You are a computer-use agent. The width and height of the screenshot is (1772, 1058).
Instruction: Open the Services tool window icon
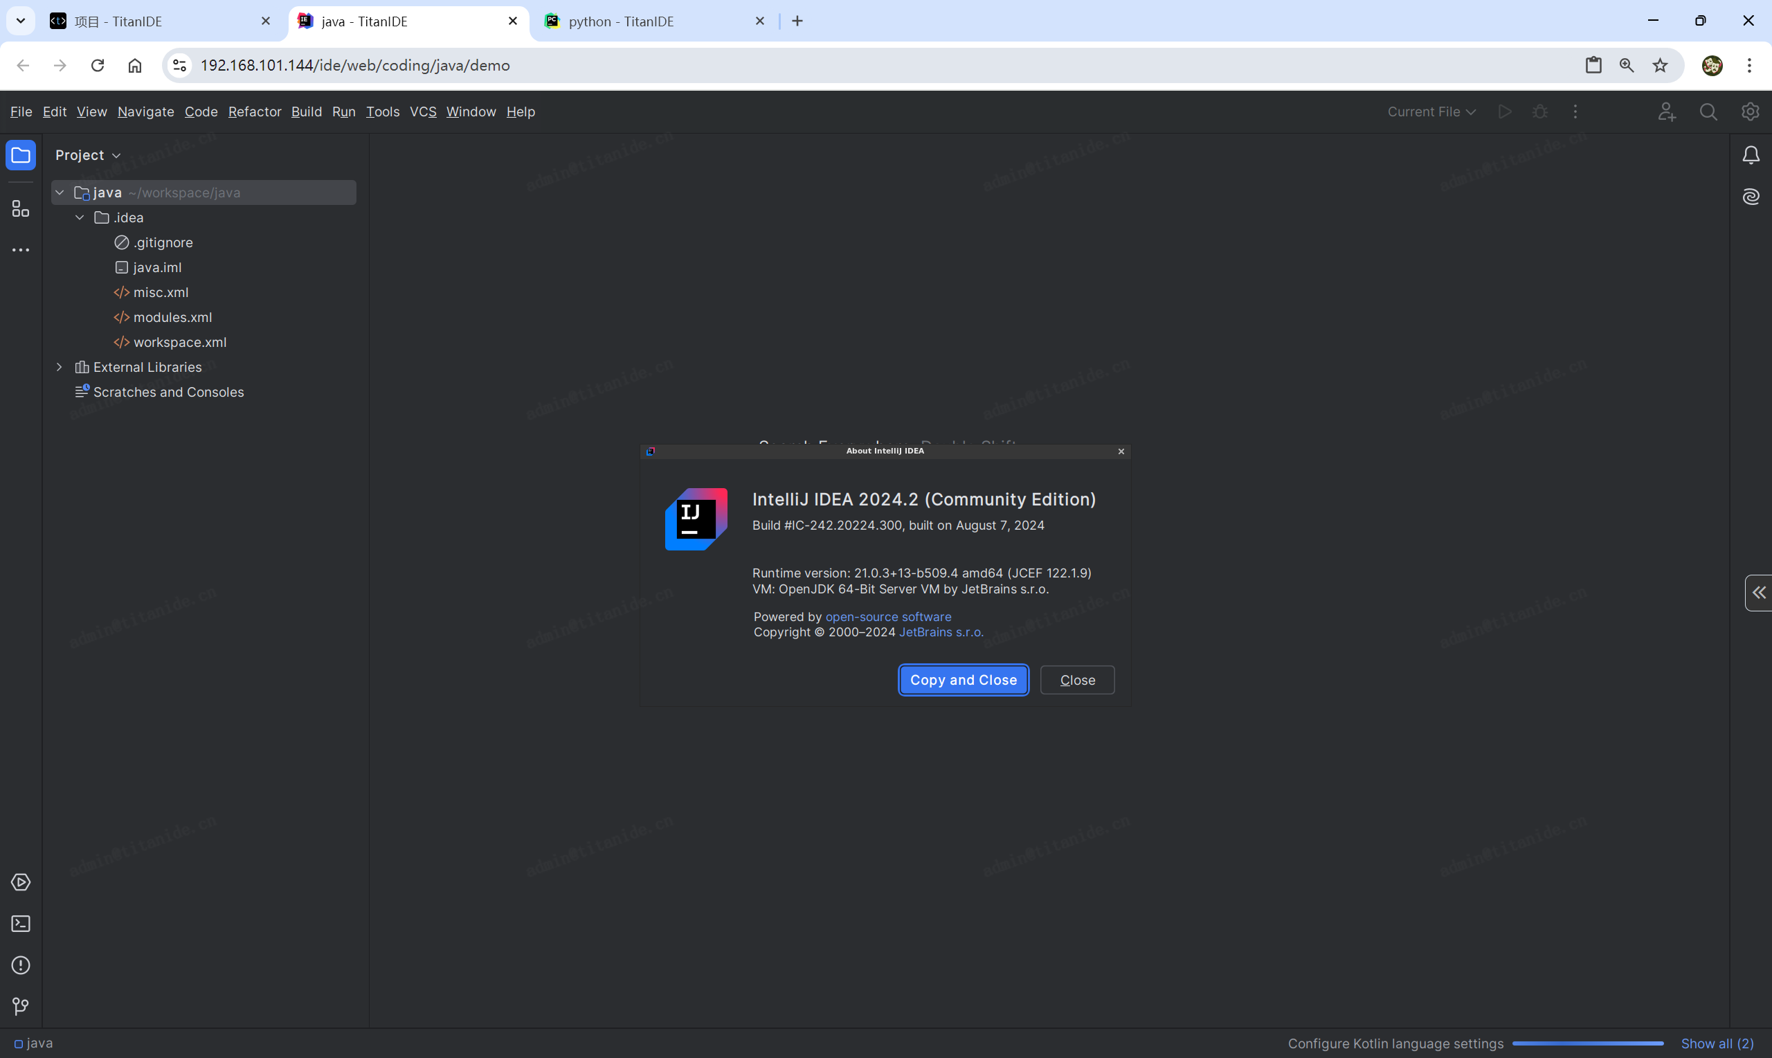21,882
